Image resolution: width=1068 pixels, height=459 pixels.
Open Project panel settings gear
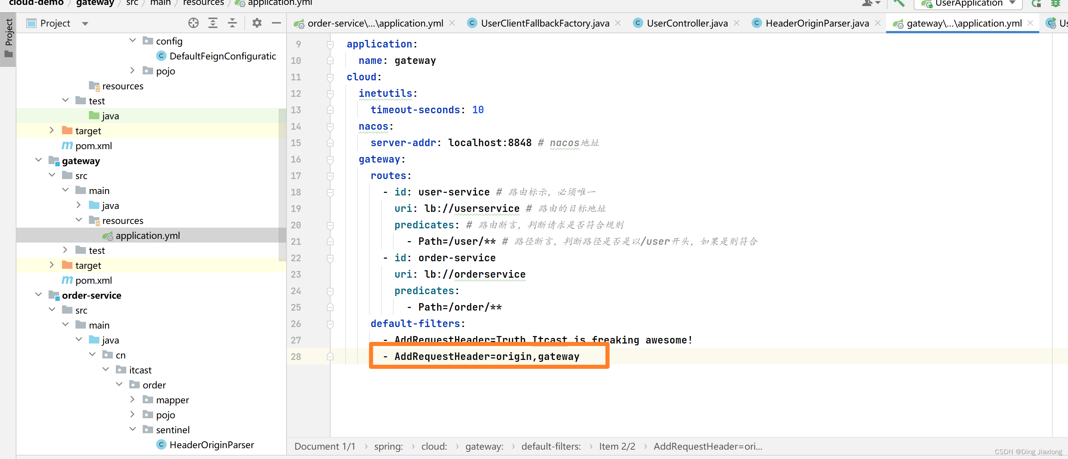pyautogui.click(x=257, y=23)
